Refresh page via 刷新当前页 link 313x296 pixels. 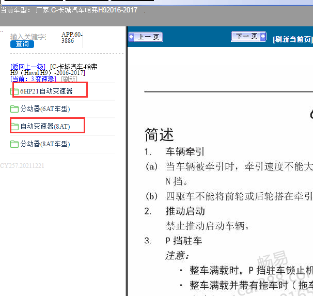click(293, 39)
